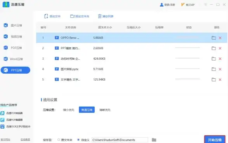Click the 压缩后大小 column header
This screenshot has height=143, width=228.
[133, 28]
